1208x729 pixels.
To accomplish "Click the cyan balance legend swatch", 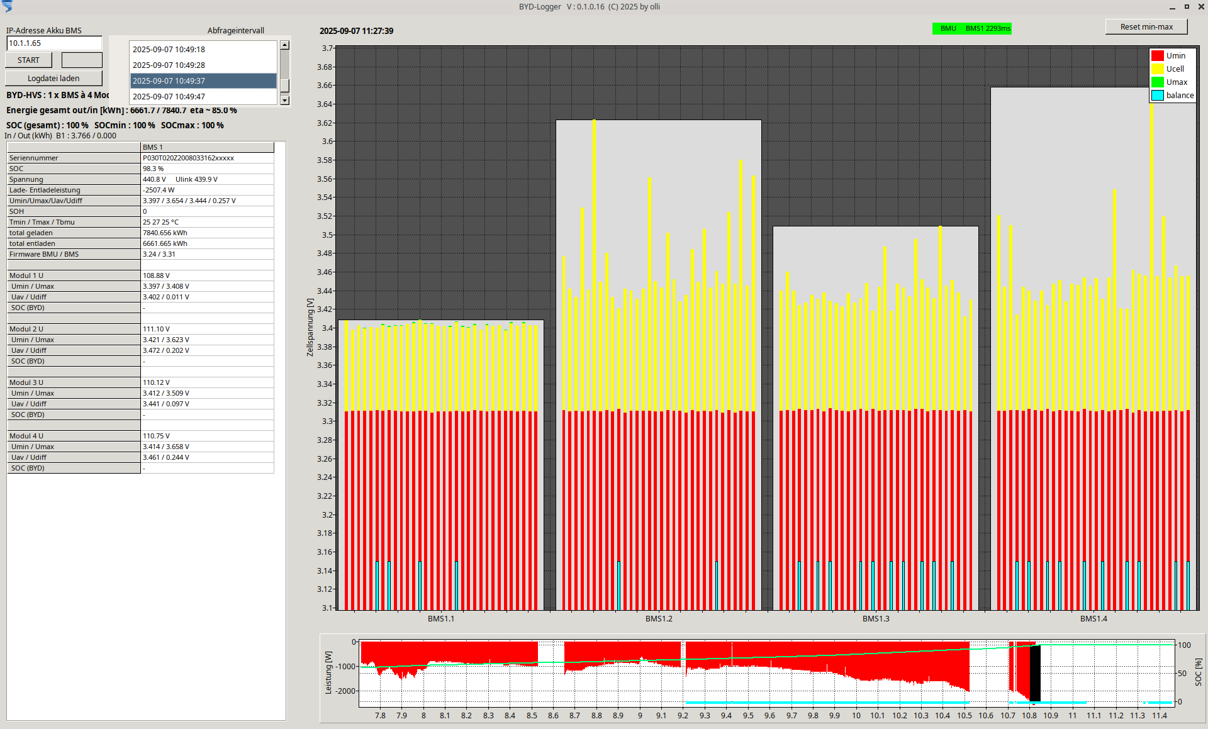I will [x=1157, y=95].
